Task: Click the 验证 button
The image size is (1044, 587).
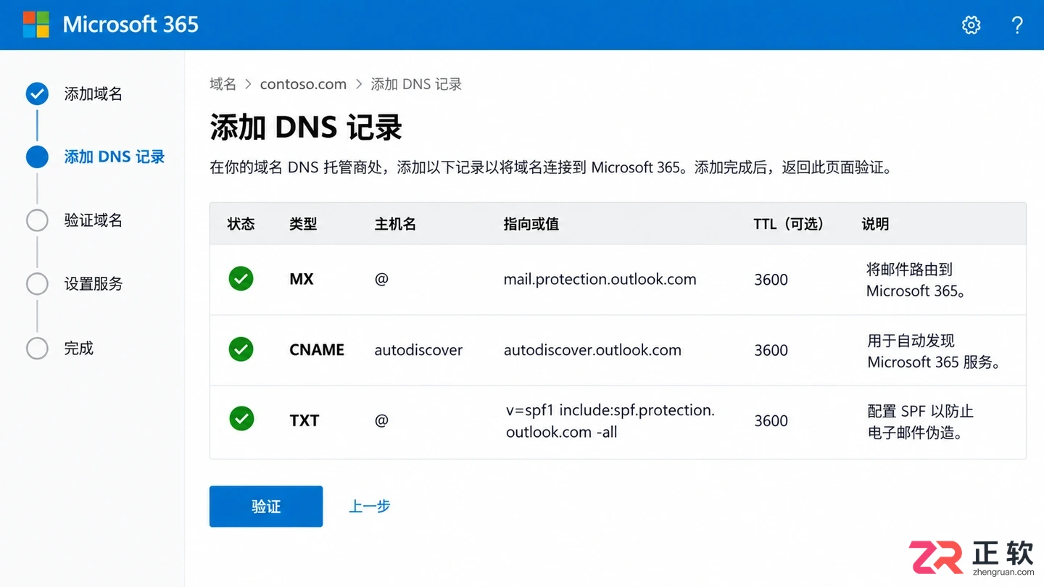Action: (x=266, y=506)
